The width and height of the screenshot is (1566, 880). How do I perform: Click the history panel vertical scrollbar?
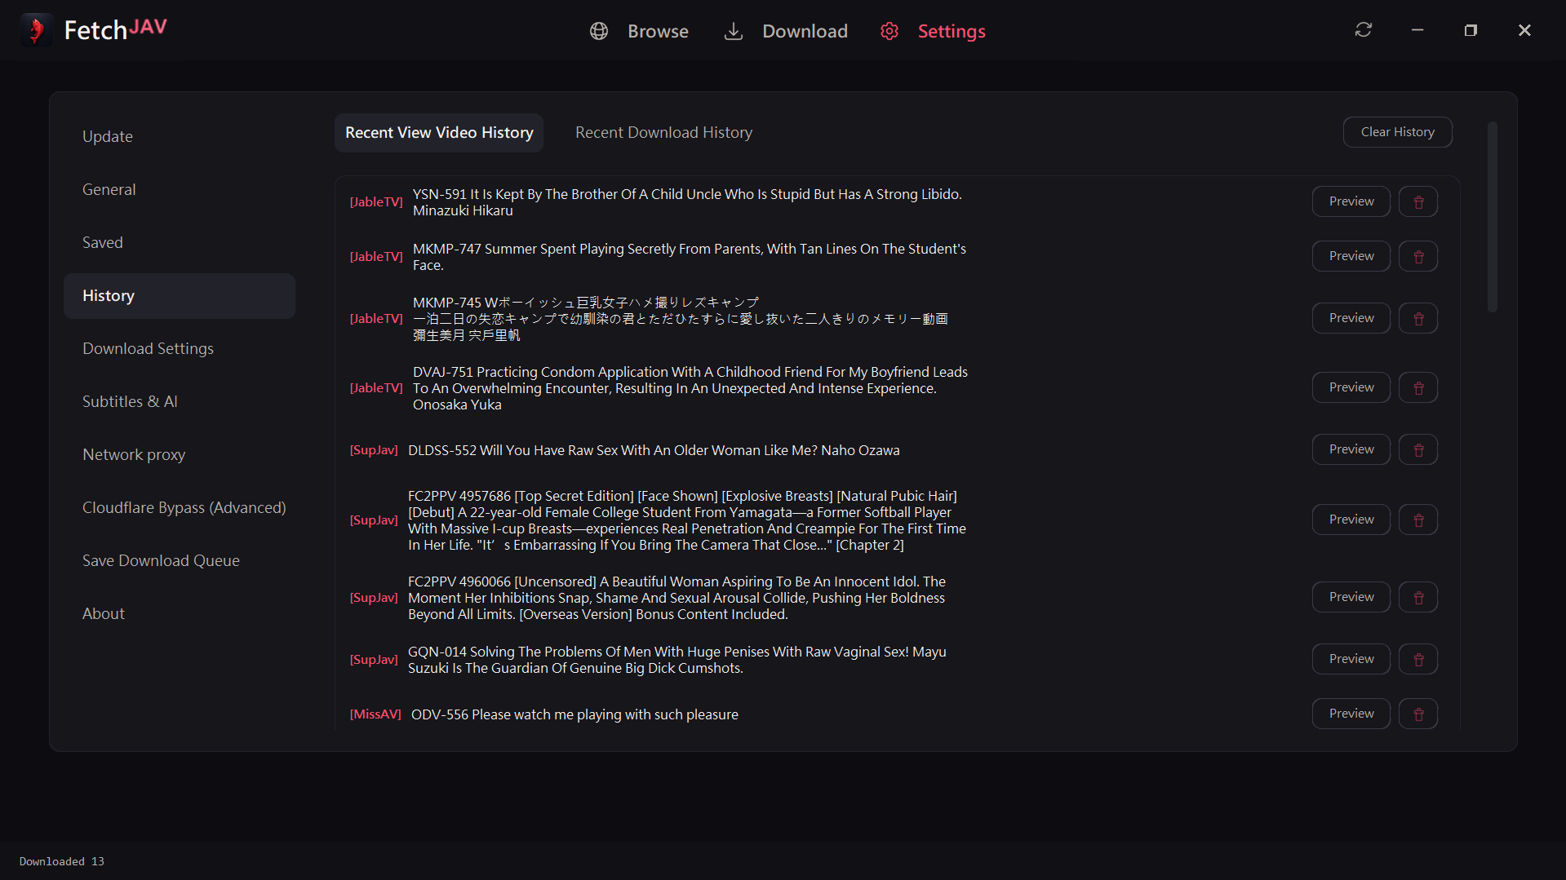pos(1493,217)
